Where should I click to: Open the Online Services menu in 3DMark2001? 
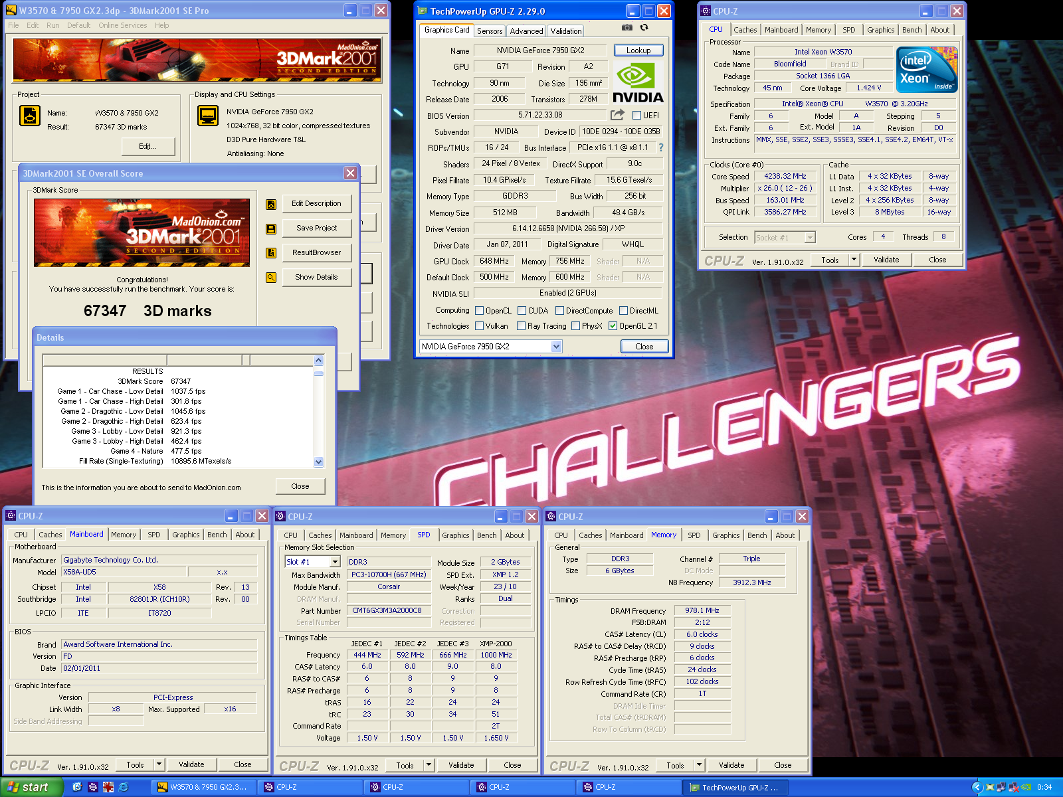(x=123, y=25)
